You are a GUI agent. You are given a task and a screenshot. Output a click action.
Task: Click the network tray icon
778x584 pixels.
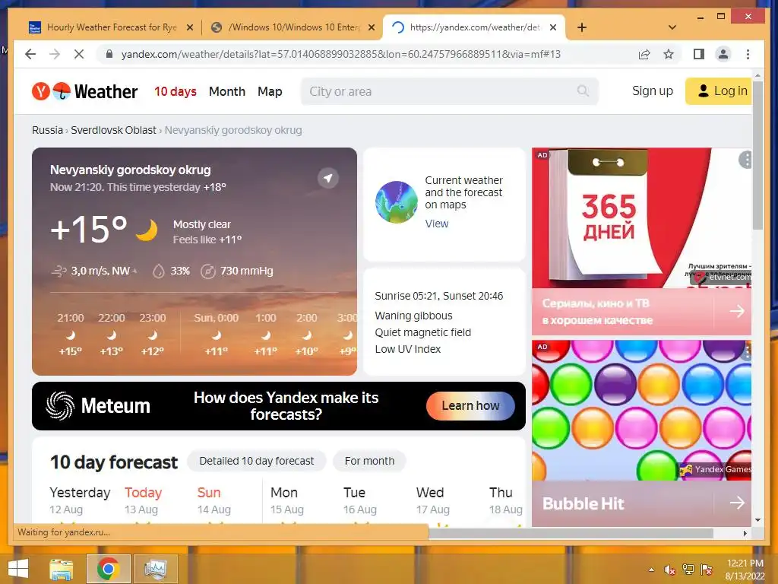coord(688,570)
